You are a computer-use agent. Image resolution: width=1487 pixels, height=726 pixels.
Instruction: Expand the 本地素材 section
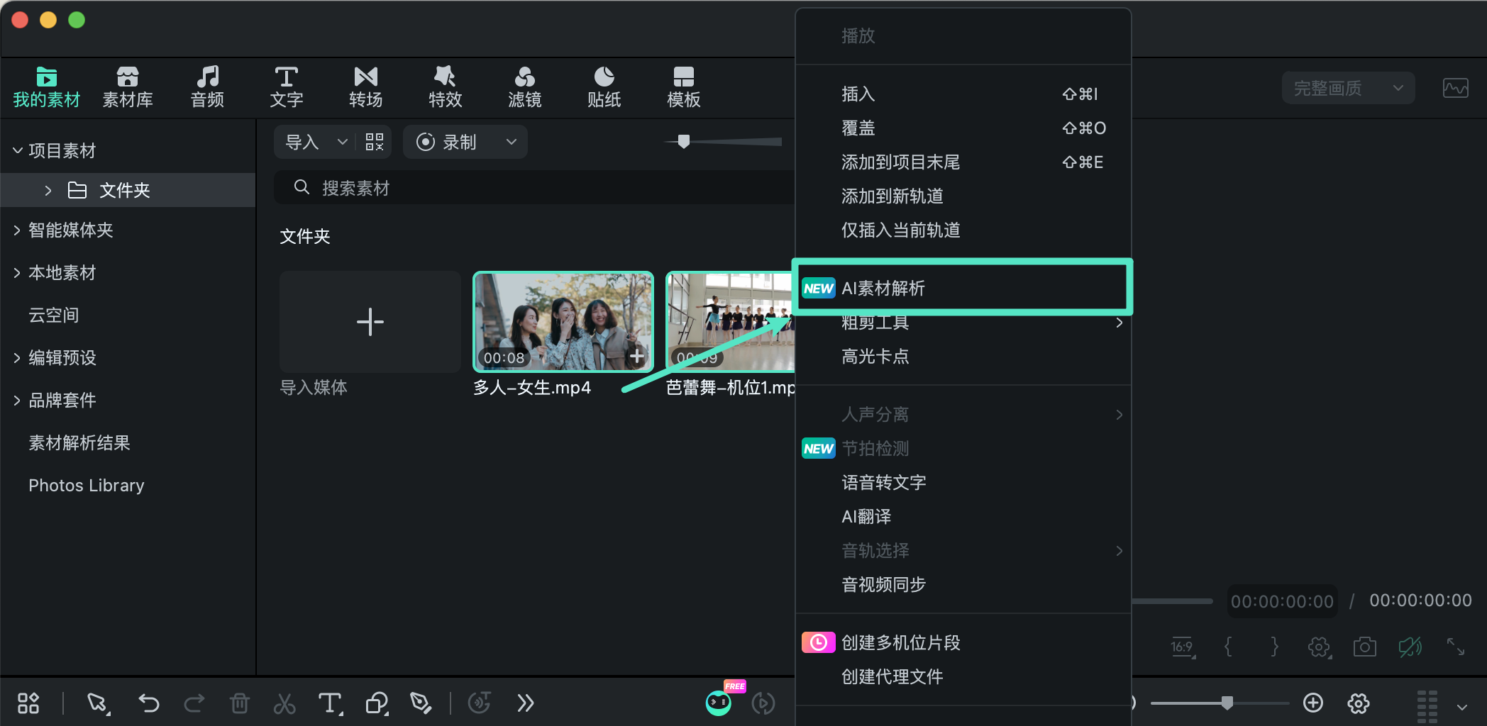coord(17,272)
